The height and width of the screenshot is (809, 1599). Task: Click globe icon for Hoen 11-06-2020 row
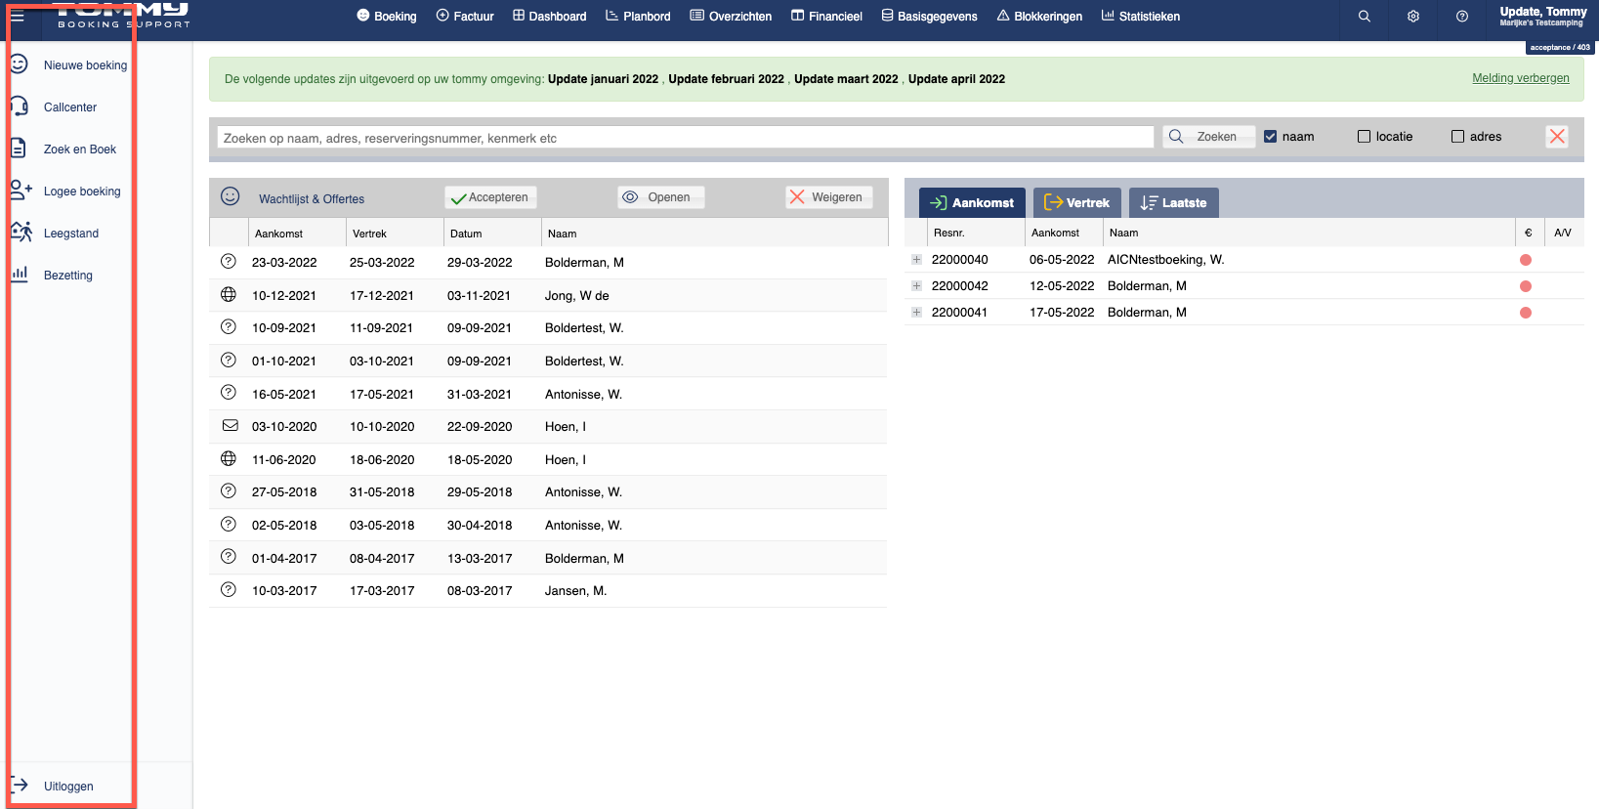[x=229, y=458]
